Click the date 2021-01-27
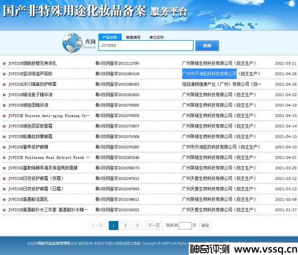Image resolution: width=298 pixels, height=255 pixels. 286,210
